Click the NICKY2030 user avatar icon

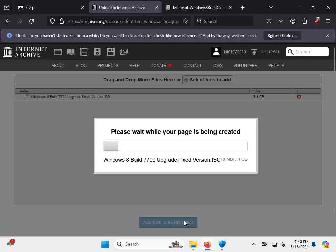tap(216, 52)
